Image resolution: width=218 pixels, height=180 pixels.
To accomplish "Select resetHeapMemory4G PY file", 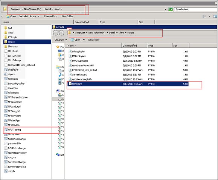I will point(128,65).
